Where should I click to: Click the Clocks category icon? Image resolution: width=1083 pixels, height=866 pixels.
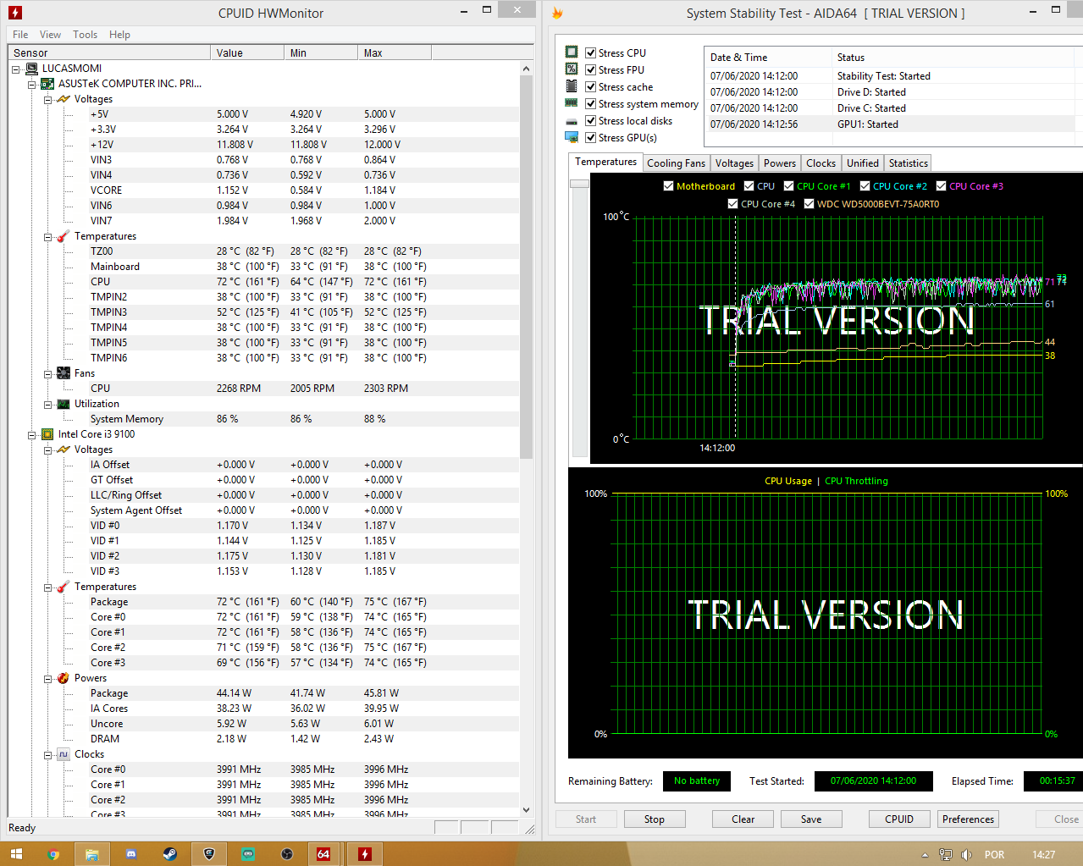[64, 754]
